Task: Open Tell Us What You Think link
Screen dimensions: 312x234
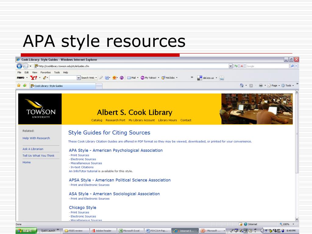Action: click(38, 156)
